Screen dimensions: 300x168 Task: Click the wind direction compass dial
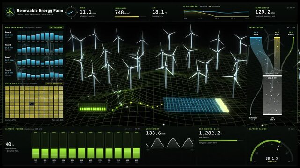71,12
